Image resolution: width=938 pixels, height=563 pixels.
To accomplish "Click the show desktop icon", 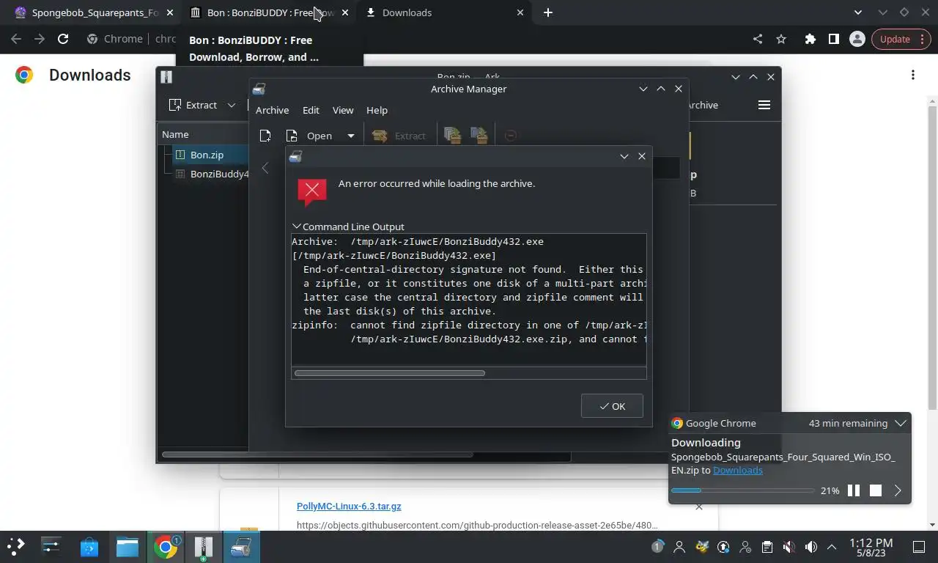I will [919, 547].
